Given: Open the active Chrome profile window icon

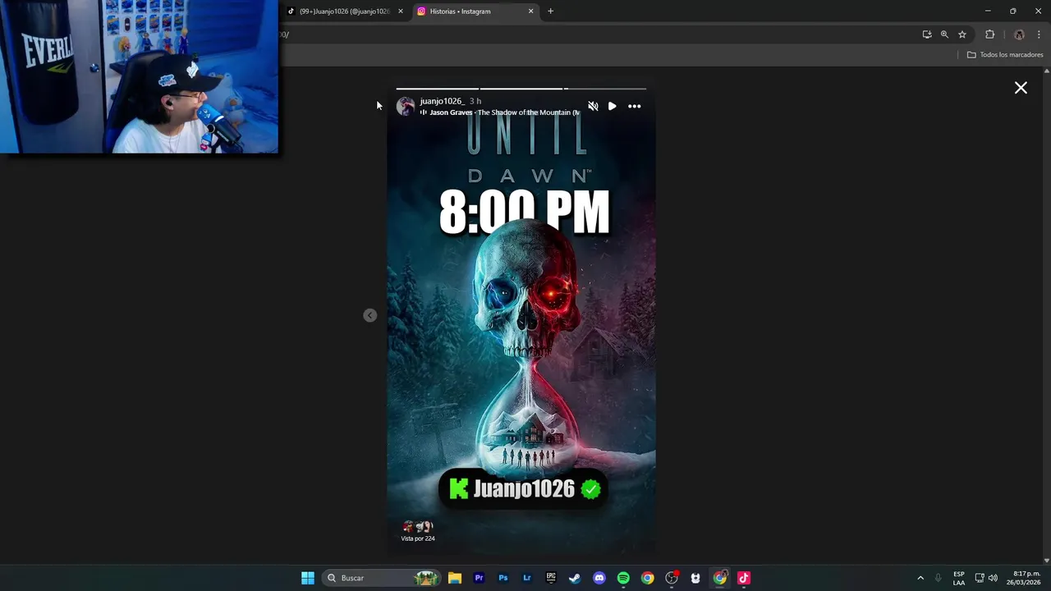Looking at the screenshot, I should click(720, 578).
